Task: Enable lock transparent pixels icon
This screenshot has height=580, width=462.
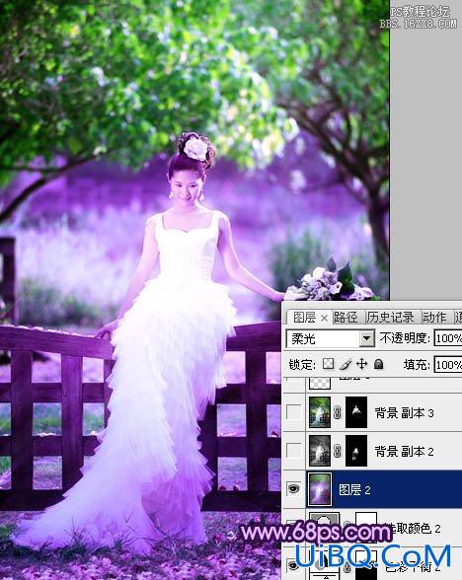Action: click(x=329, y=364)
